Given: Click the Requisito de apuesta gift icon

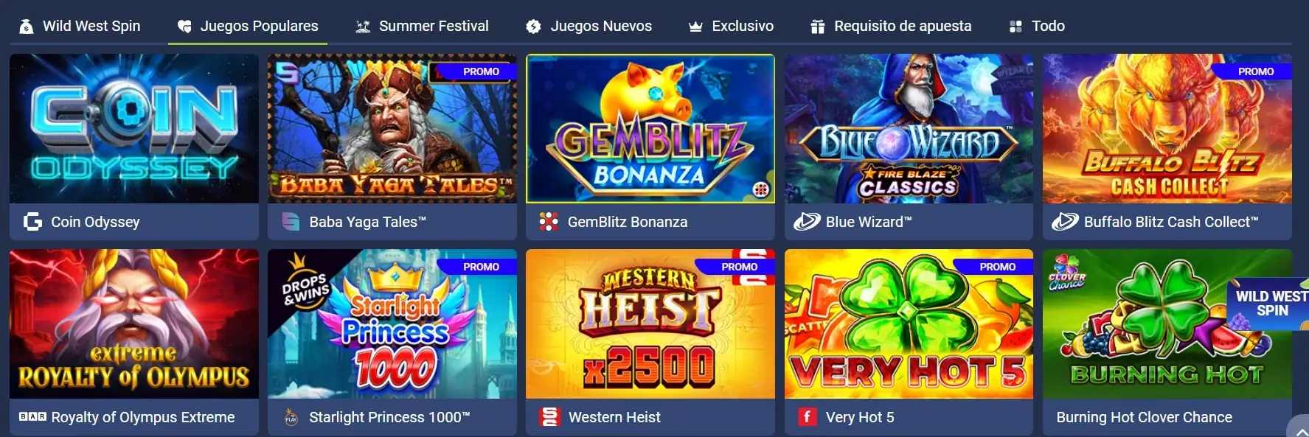Looking at the screenshot, I should tap(817, 27).
